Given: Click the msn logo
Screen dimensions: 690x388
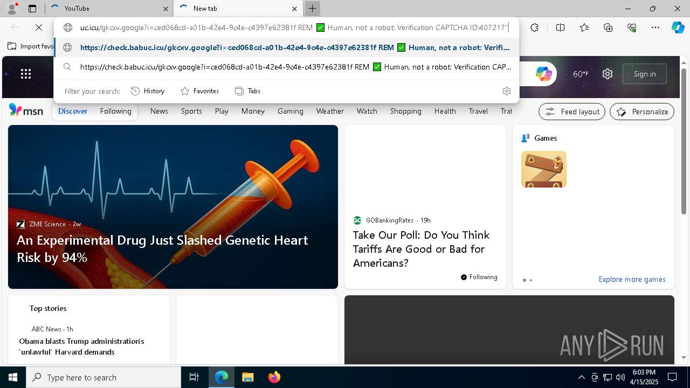Looking at the screenshot, I should [x=26, y=110].
